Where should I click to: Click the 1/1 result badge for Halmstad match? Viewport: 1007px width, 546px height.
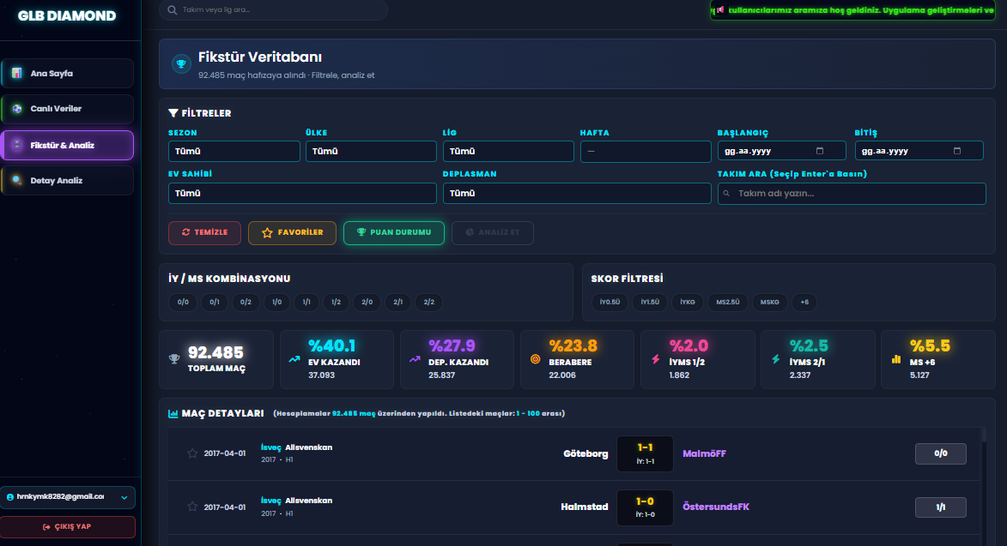click(941, 507)
